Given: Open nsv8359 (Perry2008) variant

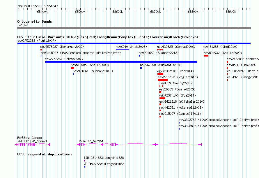Looking at the screenshot, I should coord(175,83).
